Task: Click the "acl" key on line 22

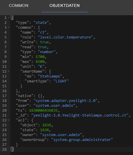Action: click(x=21, y=120)
